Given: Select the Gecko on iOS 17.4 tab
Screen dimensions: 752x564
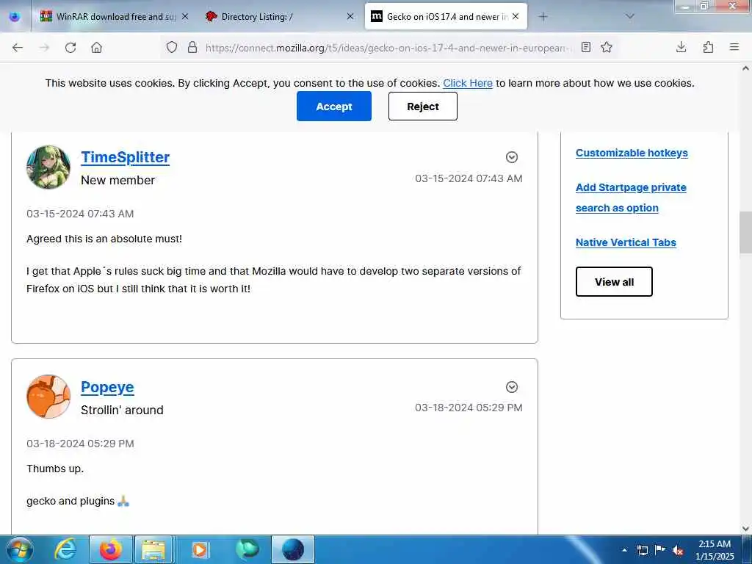Looking at the screenshot, I should [446, 16].
